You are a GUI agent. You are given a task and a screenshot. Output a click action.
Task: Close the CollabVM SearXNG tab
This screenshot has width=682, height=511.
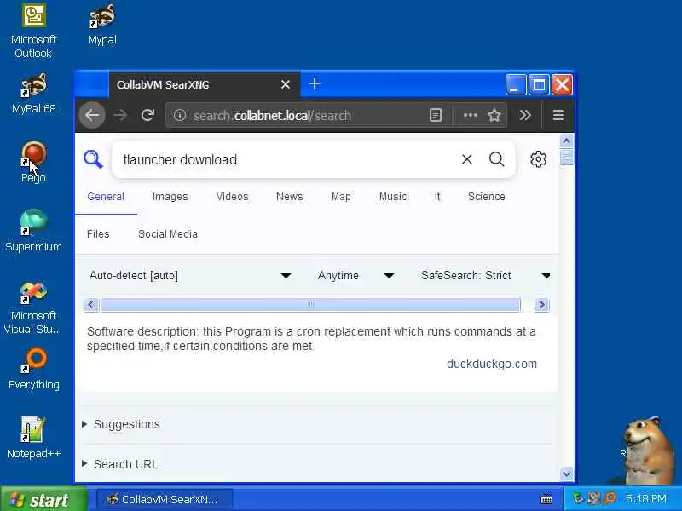[286, 84]
